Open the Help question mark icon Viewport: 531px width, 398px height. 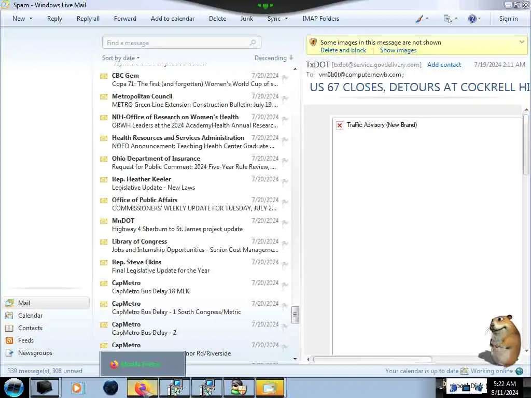pos(474,19)
